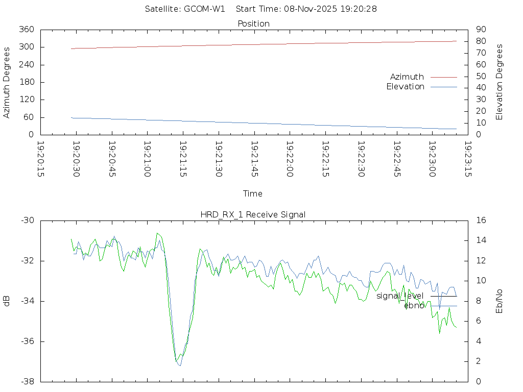The height and width of the screenshot is (392, 523).
Task: Select the Elevation legend label
Action: [405, 87]
